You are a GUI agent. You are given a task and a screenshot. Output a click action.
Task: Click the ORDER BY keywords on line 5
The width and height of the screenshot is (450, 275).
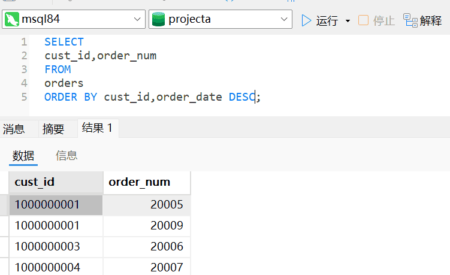71,97
